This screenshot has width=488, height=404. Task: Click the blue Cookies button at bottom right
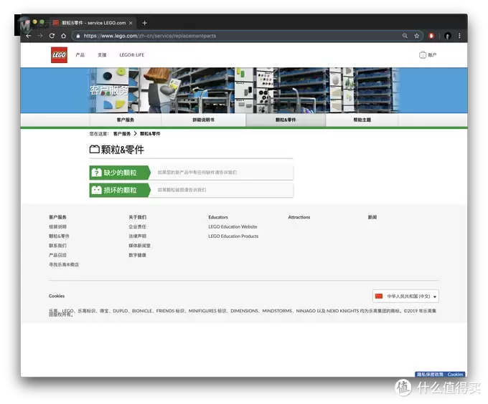(x=455, y=375)
